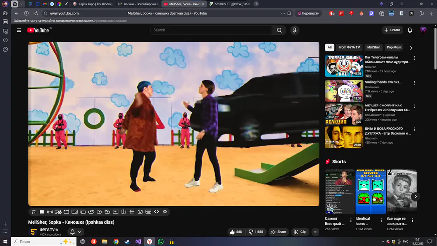This screenshot has width=437, height=246.
Task: Toggle flip-horizontal icon in video toolbar
Action: (x=124, y=212)
